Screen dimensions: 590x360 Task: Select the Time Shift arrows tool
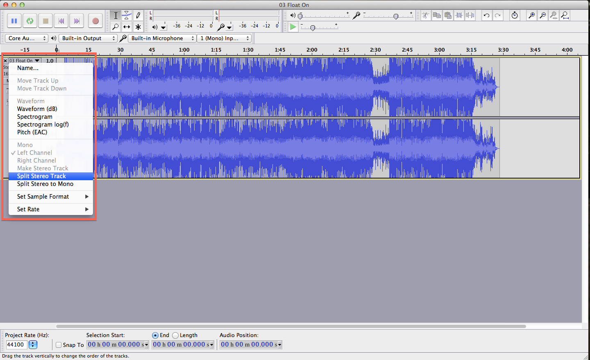127,27
